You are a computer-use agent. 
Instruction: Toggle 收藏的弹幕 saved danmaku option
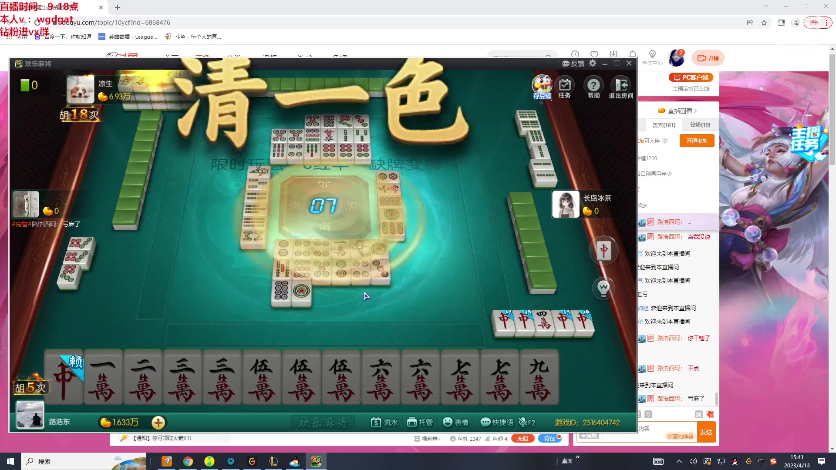click(x=681, y=436)
